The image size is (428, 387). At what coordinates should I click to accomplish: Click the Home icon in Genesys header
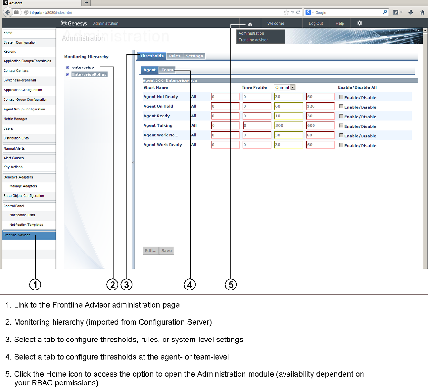[250, 24]
